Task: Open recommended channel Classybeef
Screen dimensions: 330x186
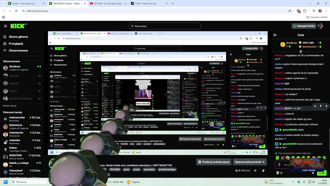Action: coord(22,172)
